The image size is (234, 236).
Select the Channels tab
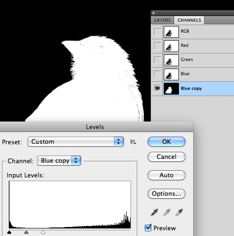tap(189, 20)
